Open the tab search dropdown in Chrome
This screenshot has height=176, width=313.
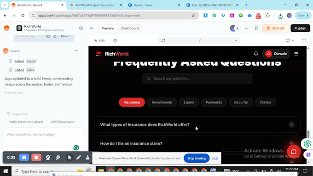(5, 5)
